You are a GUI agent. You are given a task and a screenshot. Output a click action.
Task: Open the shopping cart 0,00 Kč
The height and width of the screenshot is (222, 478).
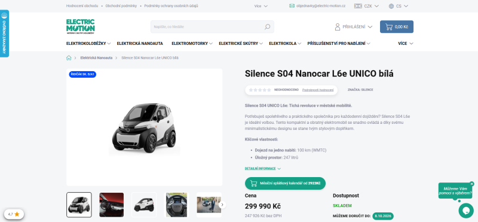point(397,26)
